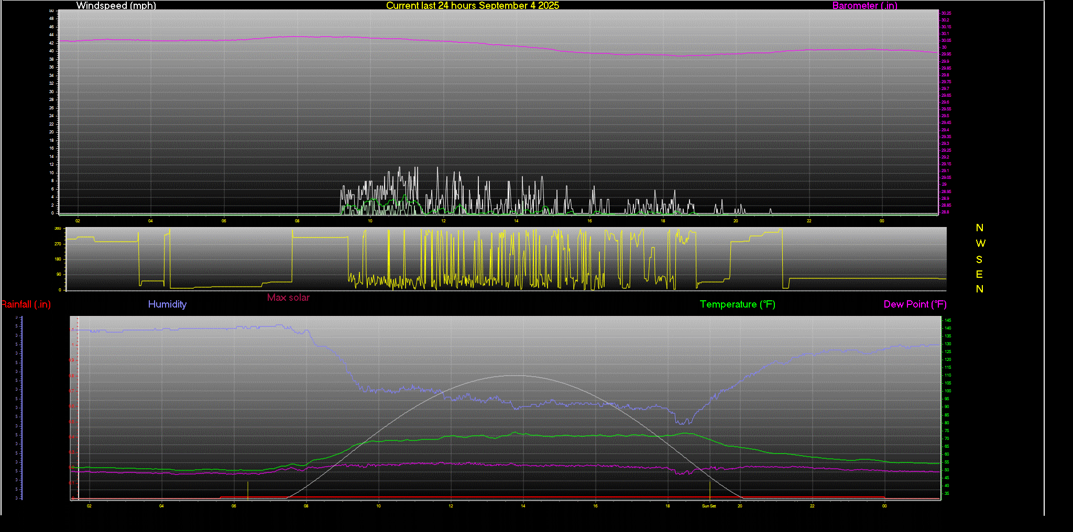Click "29.5" on the barometer axis
The height and width of the screenshot is (532, 1073).
coord(945,116)
